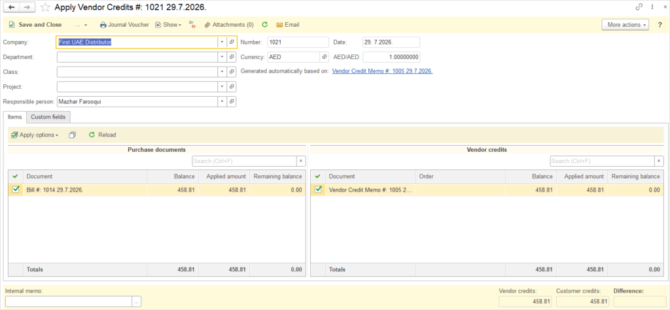670x310 pixels.
Task: Expand the Class dropdown list
Action: pyautogui.click(x=222, y=72)
